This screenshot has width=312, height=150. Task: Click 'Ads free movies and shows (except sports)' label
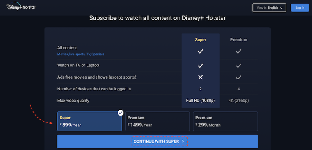pyautogui.click(x=97, y=77)
